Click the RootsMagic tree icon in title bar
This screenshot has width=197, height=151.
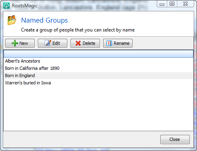point(6,6)
